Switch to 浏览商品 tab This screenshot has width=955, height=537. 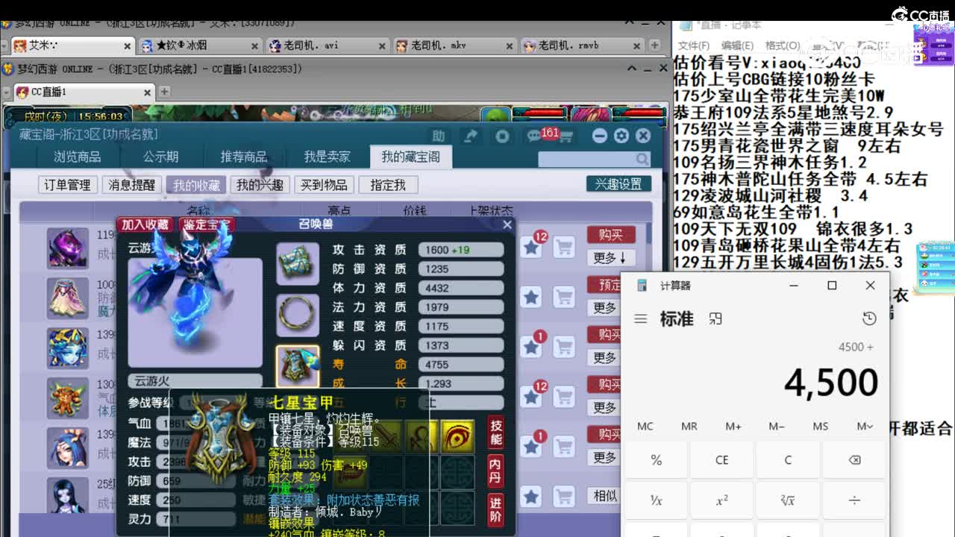point(78,157)
